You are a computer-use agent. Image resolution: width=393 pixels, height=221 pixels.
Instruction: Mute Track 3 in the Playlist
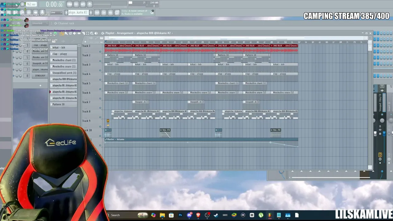(x=100, y=70)
